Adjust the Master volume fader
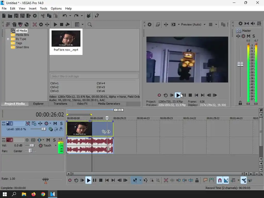Screen dimensions: 264x198 (240, 64)
